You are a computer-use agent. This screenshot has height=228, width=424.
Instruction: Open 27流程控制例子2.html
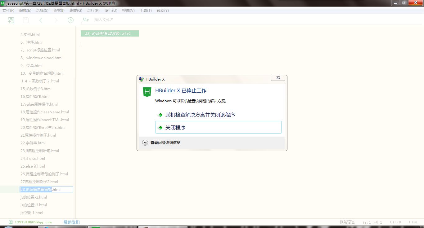coord(39,182)
